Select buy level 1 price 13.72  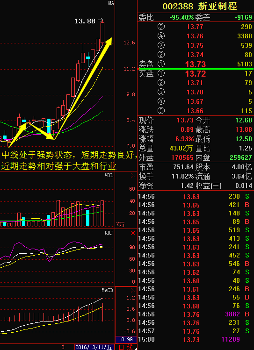coord(195,74)
